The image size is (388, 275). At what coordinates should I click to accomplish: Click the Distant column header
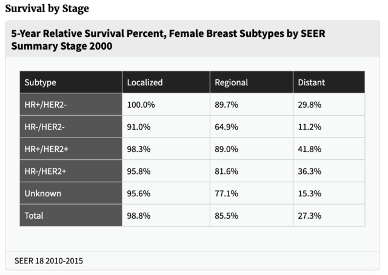click(329, 82)
